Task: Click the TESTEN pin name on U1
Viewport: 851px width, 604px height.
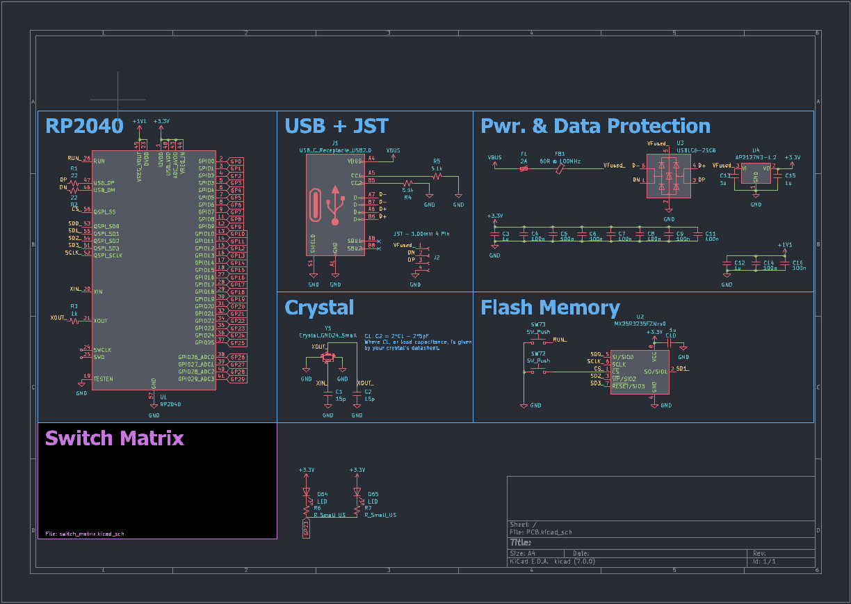Action: [103, 379]
